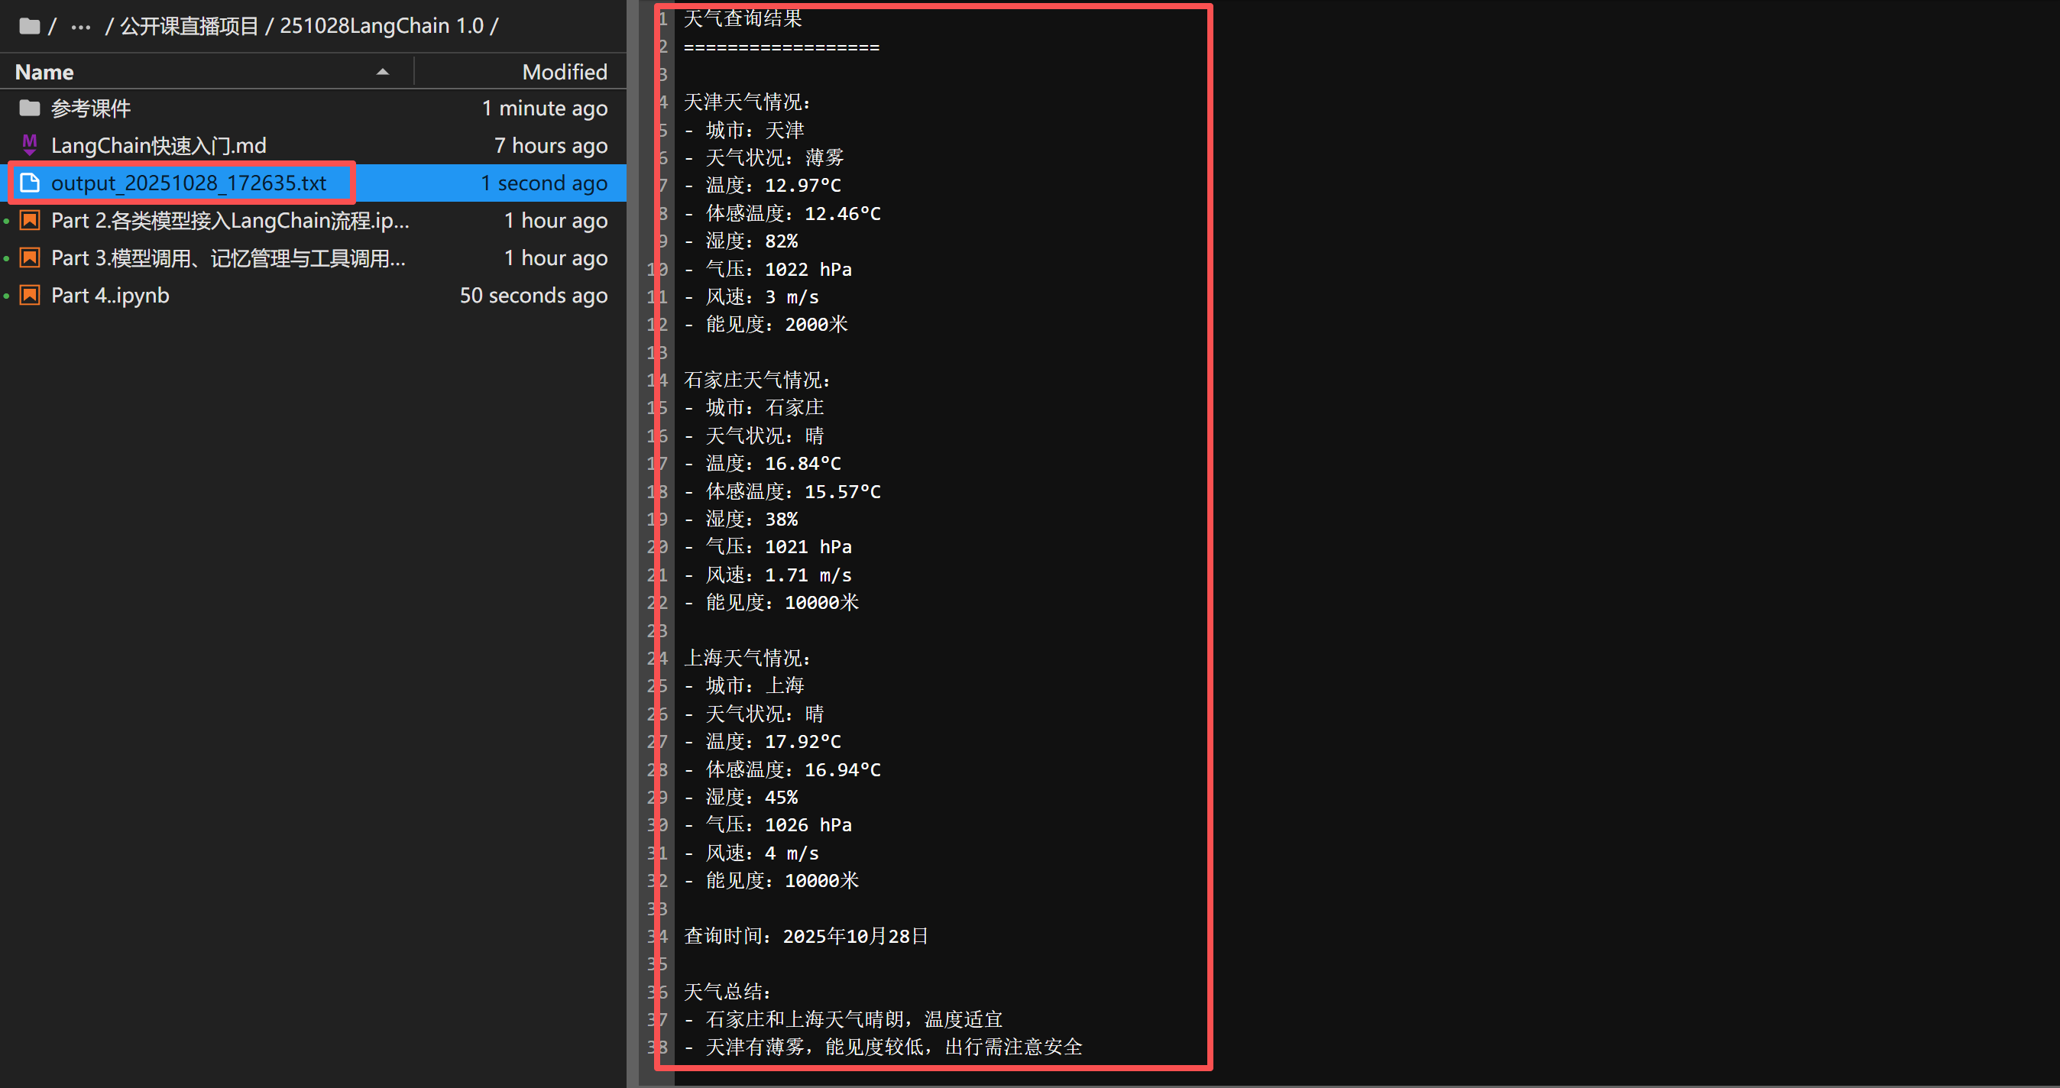The image size is (2060, 1088).
Task: Select the output_20251028_172635.txt file entry
Action: tap(189, 183)
